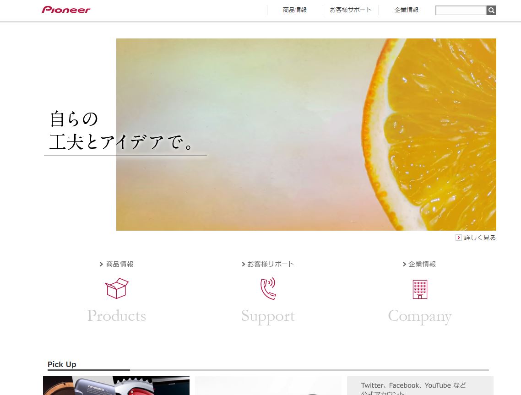Open 企業情報 in the top navigation
This screenshot has width=521, height=395.
point(407,10)
